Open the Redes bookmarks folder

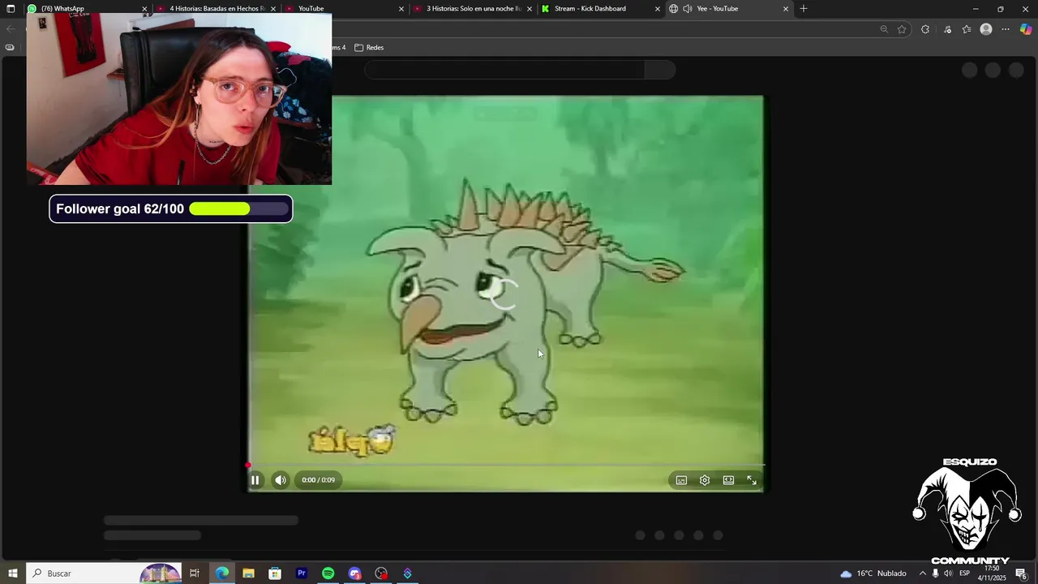coord(369,48)
